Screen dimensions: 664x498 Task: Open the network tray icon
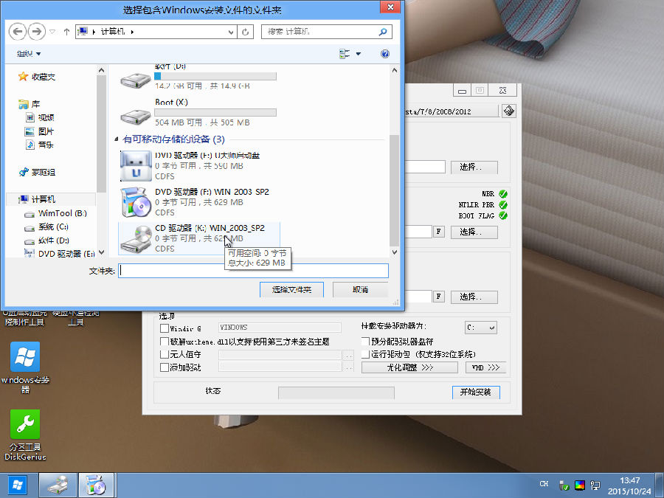point(595,485)
